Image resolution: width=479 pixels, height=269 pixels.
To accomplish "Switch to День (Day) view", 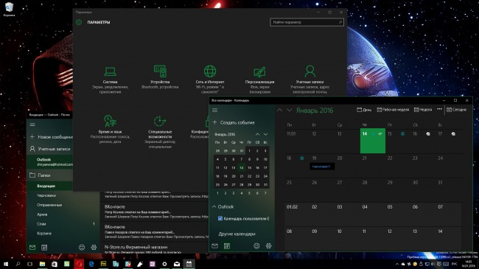I will pyautogui.click(x=364, y=110).
